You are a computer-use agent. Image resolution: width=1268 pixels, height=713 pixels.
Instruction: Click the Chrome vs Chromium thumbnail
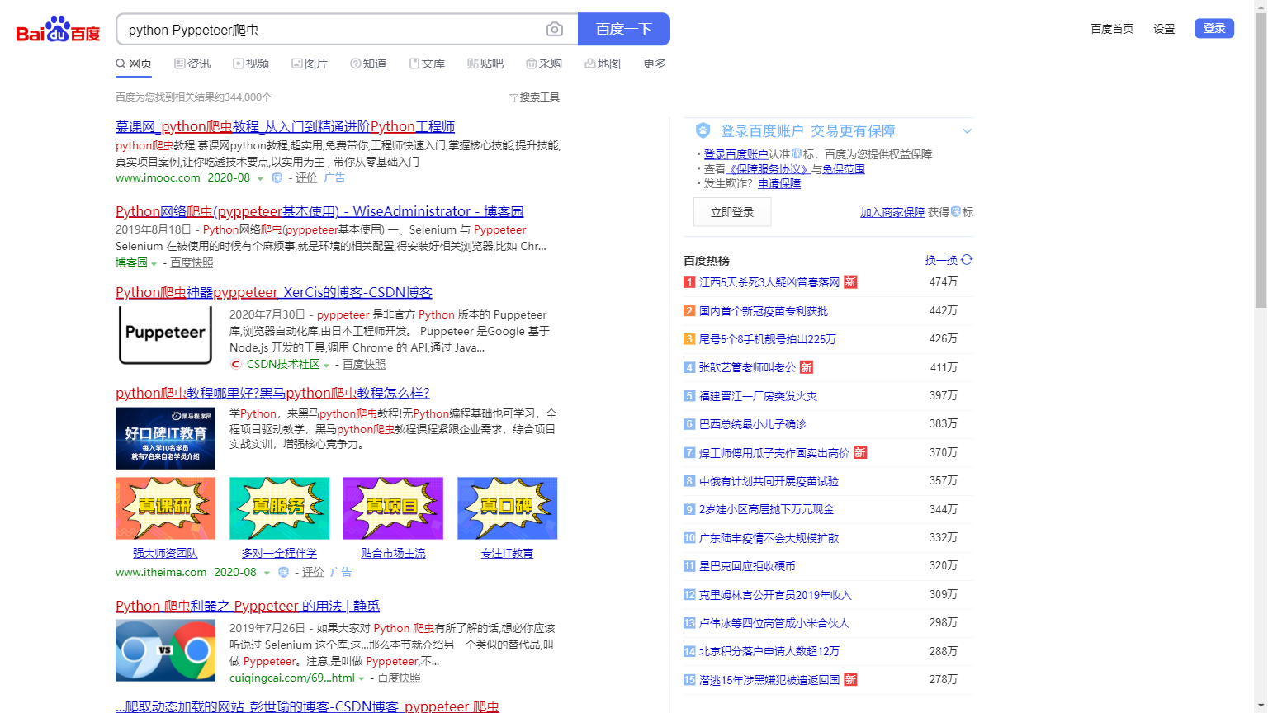coord(165,650)
